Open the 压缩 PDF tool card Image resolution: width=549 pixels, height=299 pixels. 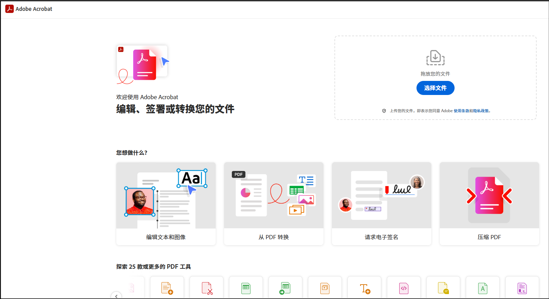489,204
